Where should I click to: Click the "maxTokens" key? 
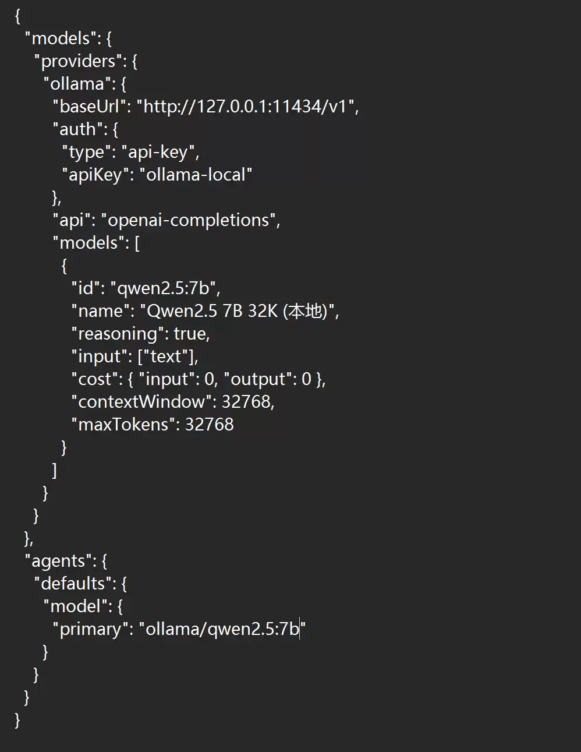point(123,425)
